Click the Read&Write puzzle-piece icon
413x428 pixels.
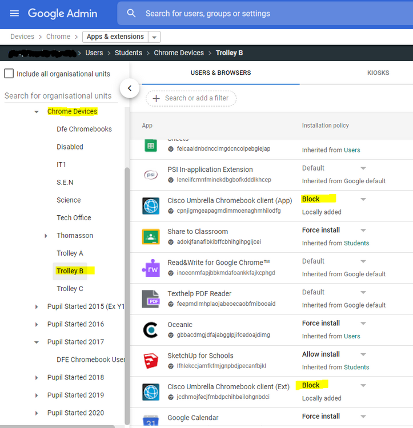pos(151,268)
